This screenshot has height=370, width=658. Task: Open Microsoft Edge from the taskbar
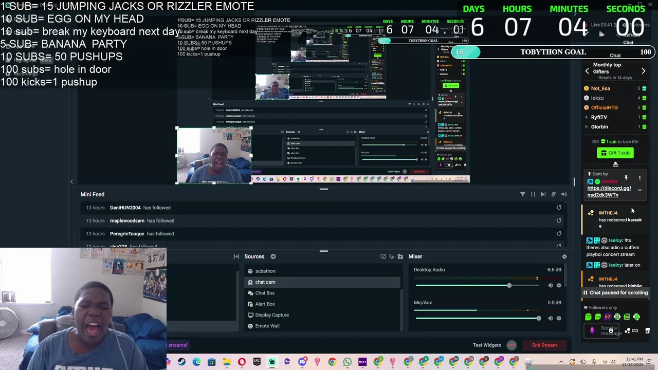click(196, 362)
